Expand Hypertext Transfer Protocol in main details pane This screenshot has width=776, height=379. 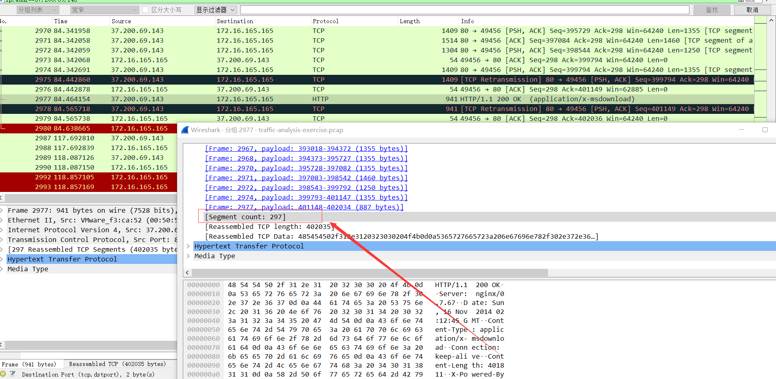pyautogui.click(x=2, y=259)
